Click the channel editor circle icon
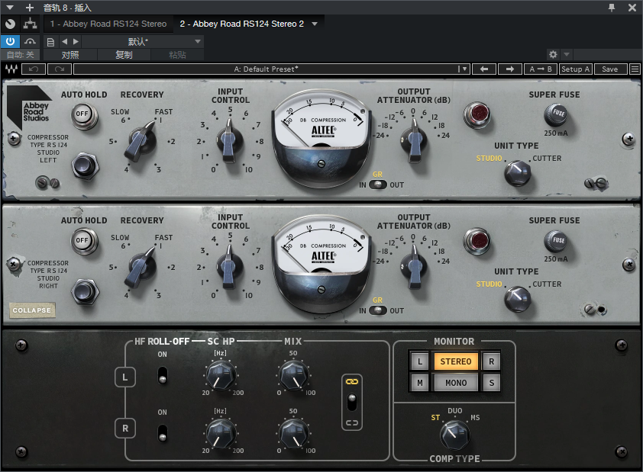 (10, 24)
